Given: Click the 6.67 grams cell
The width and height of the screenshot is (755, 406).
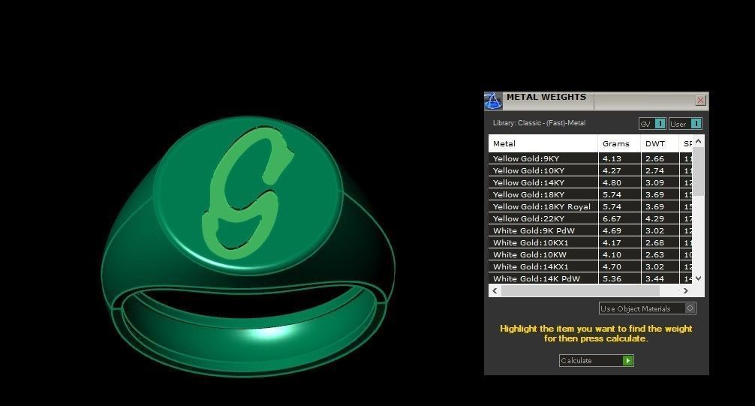Looking at the screenshot, I should click(619, 218).
